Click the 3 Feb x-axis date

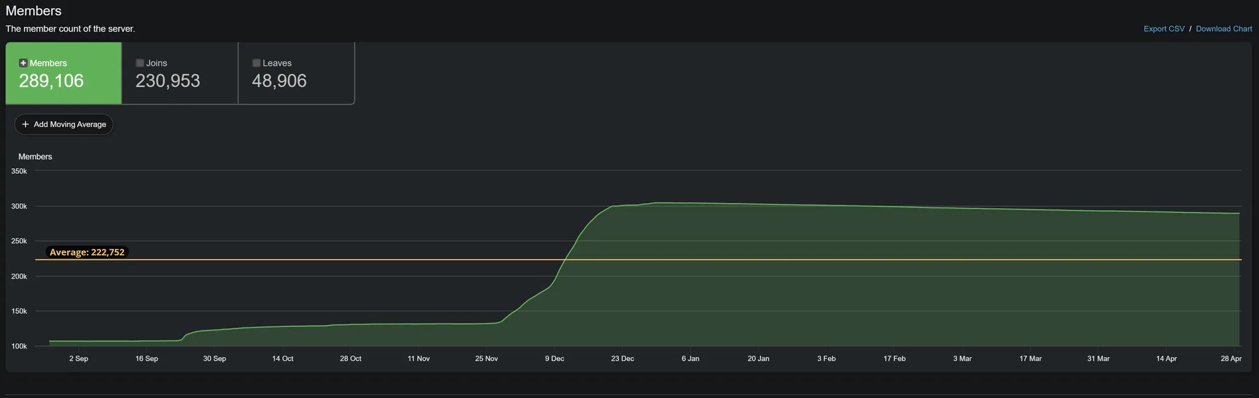(826, 358)
